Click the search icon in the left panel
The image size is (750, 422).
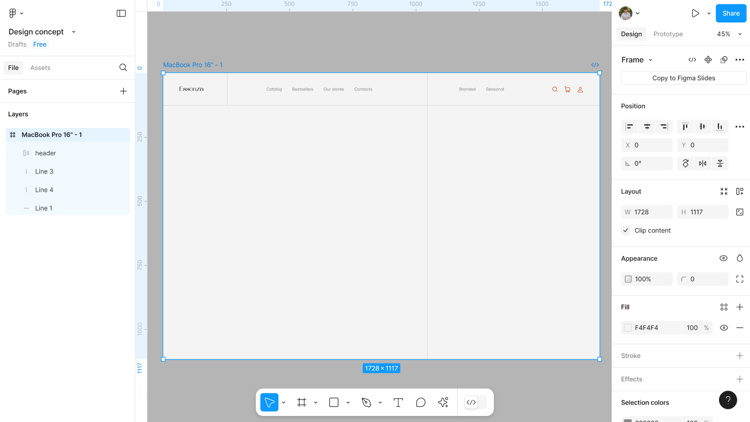tap(123, 68)
